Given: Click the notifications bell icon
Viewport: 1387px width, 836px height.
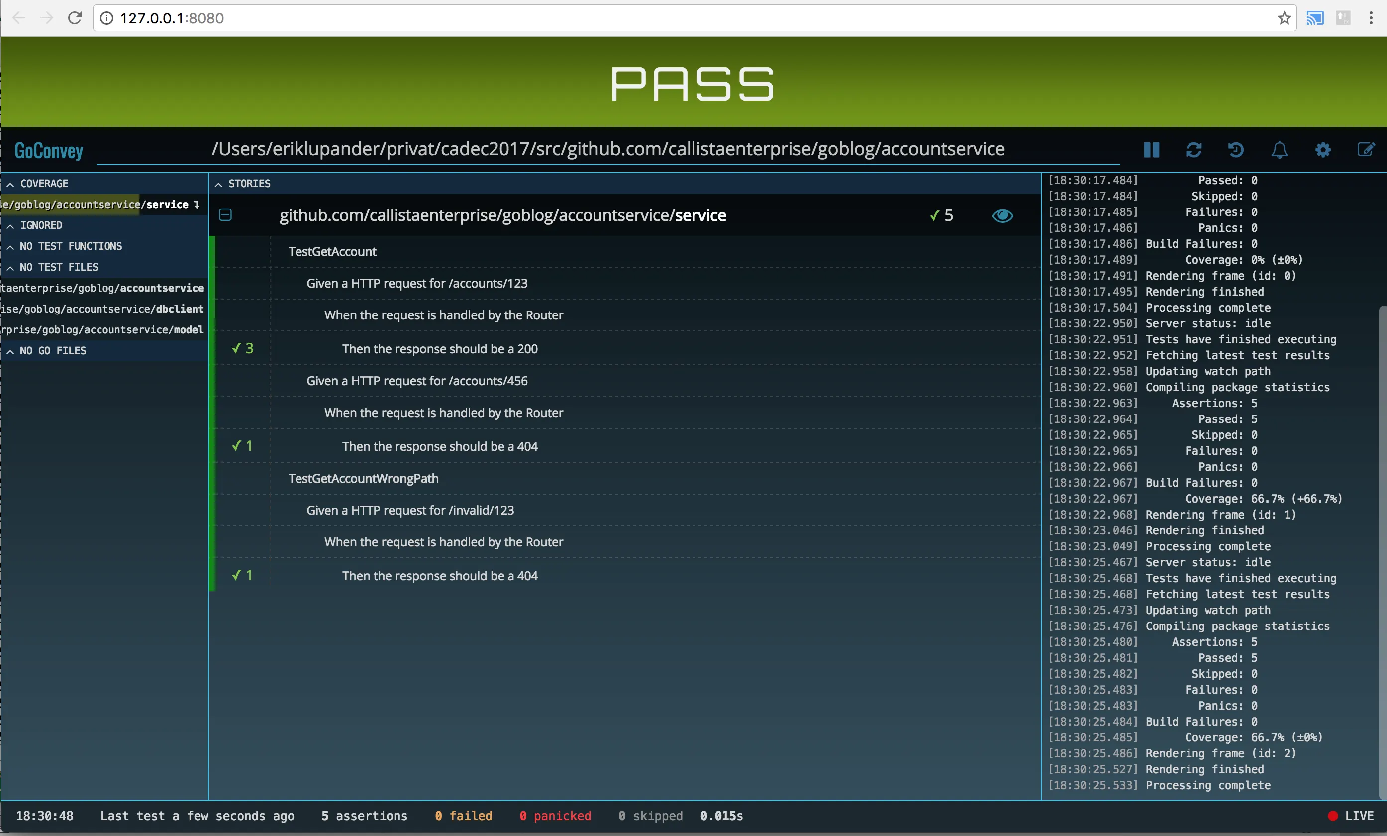Looking at the screenshot, I should [x=1279, y=150].
